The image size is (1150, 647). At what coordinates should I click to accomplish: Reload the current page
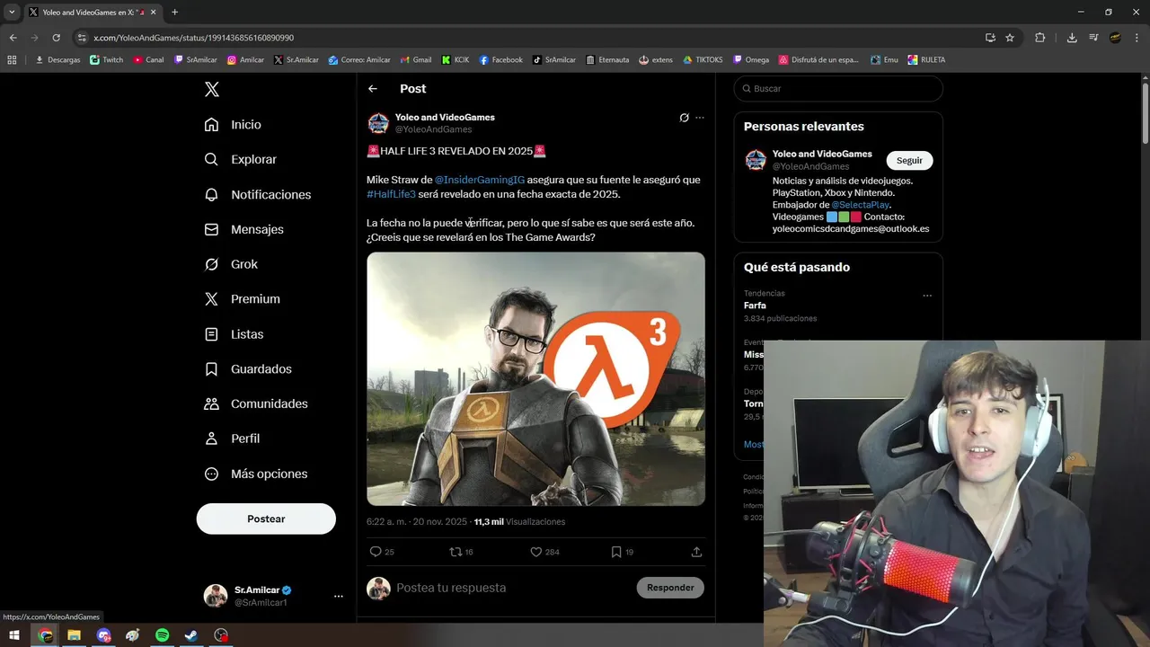56,38
